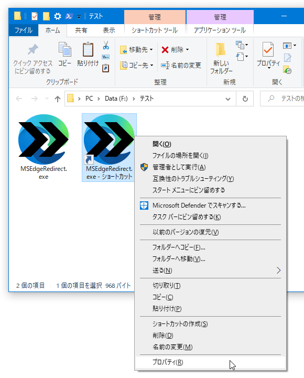The image size is (304, 378).
Task: Choose プロパティ(R) in context menu
Action: click(x=211, y=362)
